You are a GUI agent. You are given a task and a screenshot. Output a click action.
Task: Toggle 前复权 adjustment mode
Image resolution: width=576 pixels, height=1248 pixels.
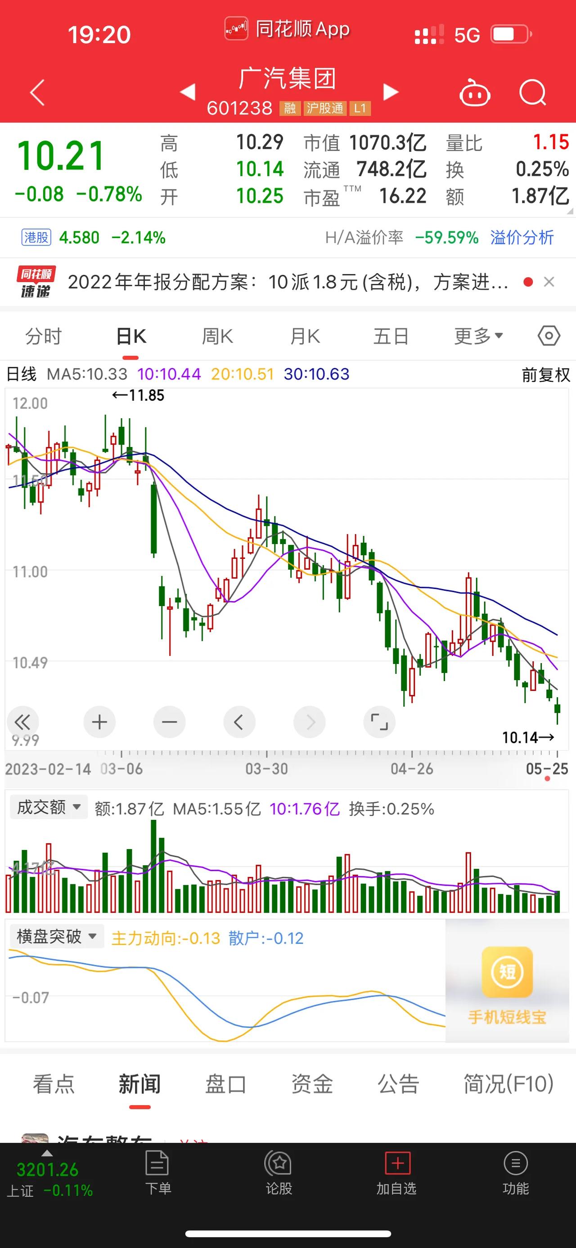545,375
